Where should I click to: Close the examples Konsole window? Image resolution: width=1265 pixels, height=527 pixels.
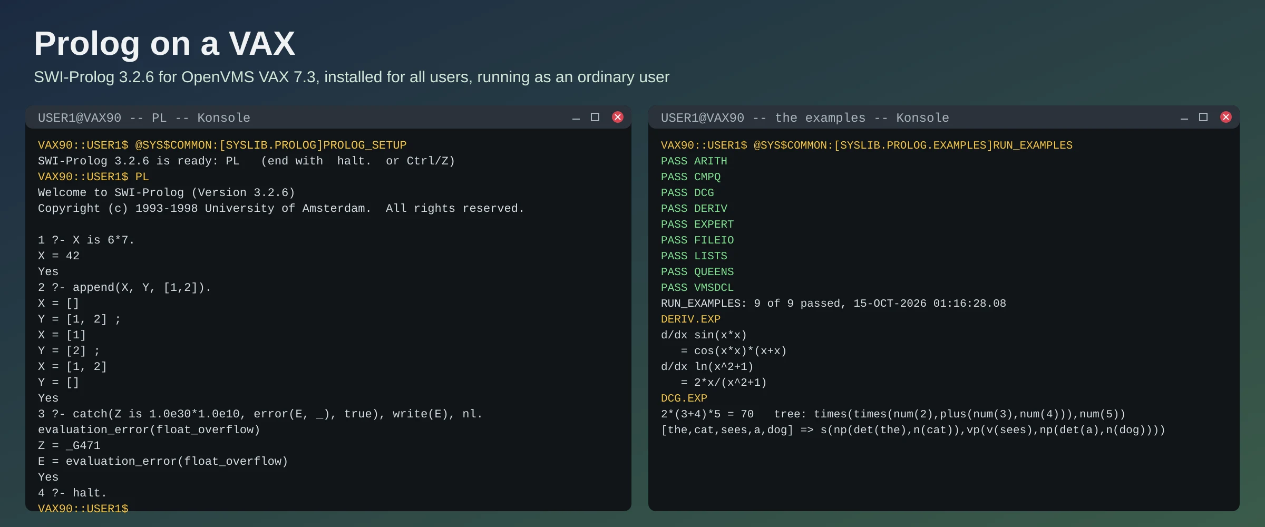pyautogui.click(x=1226, y=117)
